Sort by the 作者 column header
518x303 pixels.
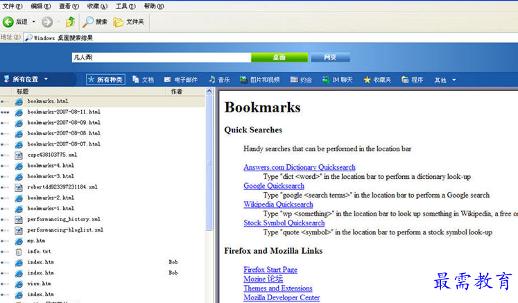(177, 92)
